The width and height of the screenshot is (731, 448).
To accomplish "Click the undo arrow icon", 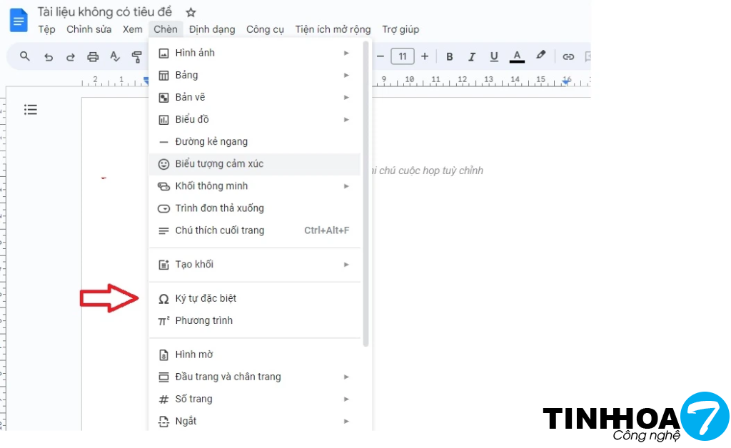I will 49,57.
